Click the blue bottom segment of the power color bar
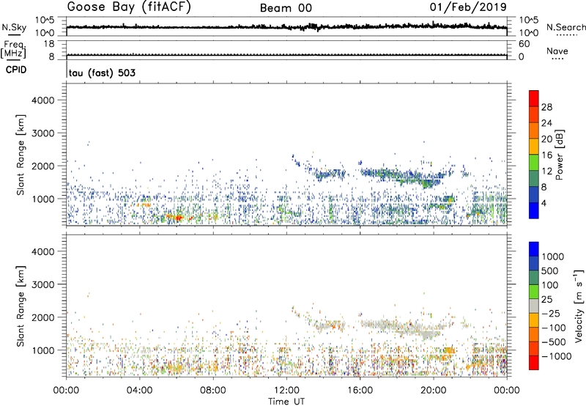The width and height of the screenshot is (586, 406). [x=534, y=210]
